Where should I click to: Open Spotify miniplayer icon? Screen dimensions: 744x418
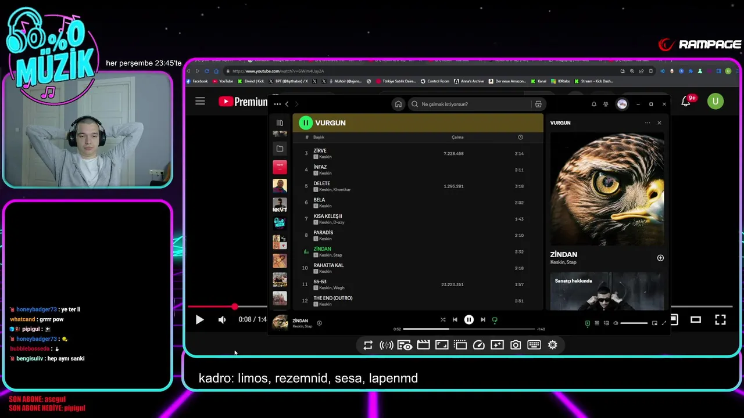click(x=654, y=323)
